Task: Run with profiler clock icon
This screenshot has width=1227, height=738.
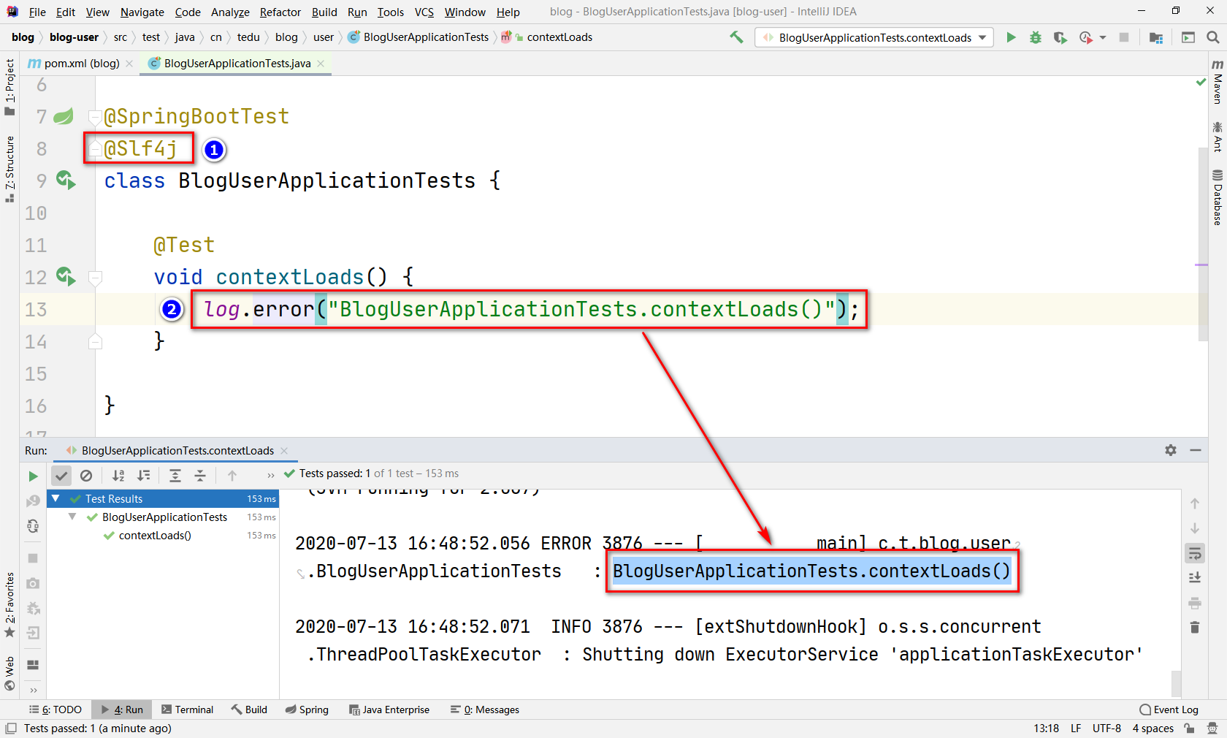Action: coord(1085,37)
